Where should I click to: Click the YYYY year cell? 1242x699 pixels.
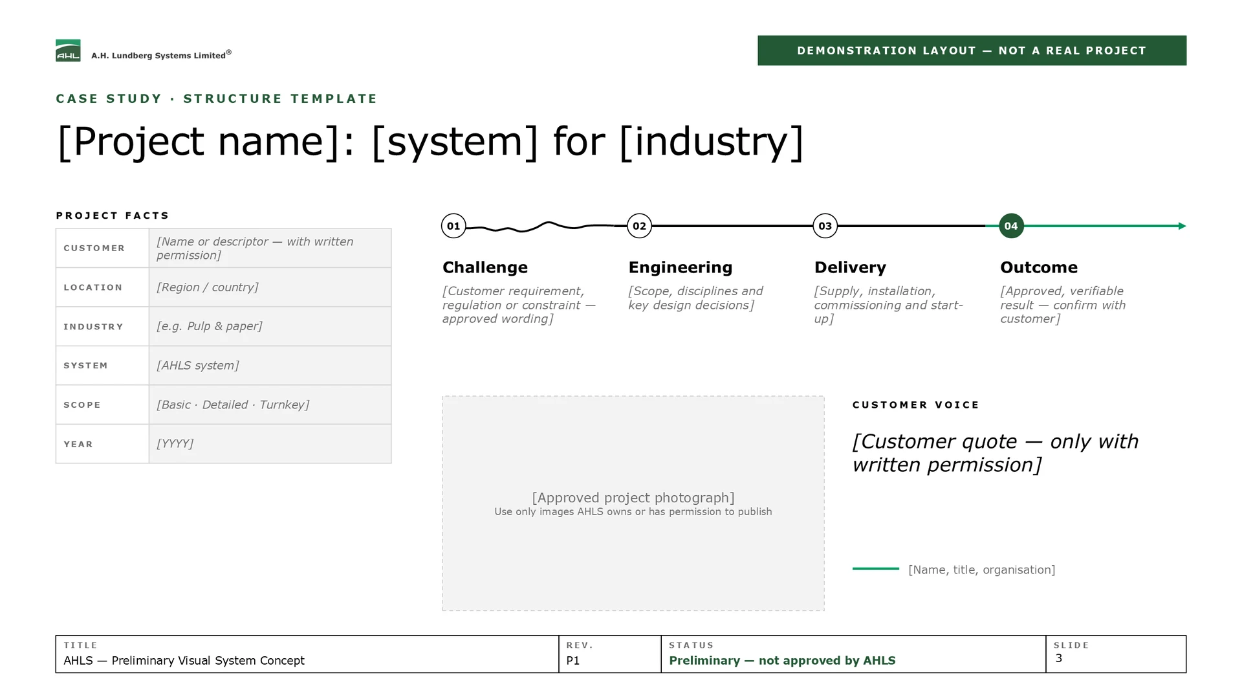[x=270, y=444]
